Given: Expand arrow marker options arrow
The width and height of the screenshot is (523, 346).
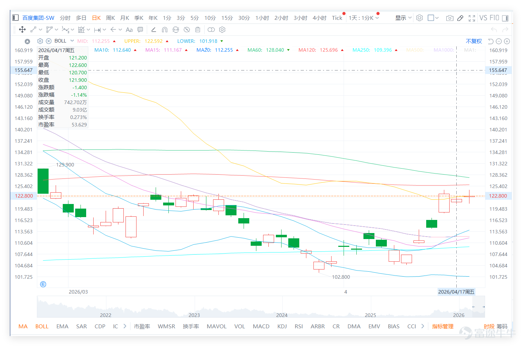Looking at the screenshot, I should point(120,30).
